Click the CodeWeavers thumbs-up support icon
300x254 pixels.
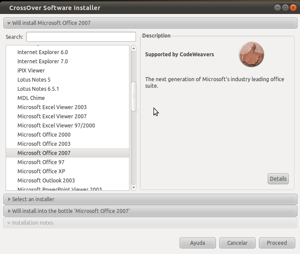pyautogui.click(x=251, y=55)
